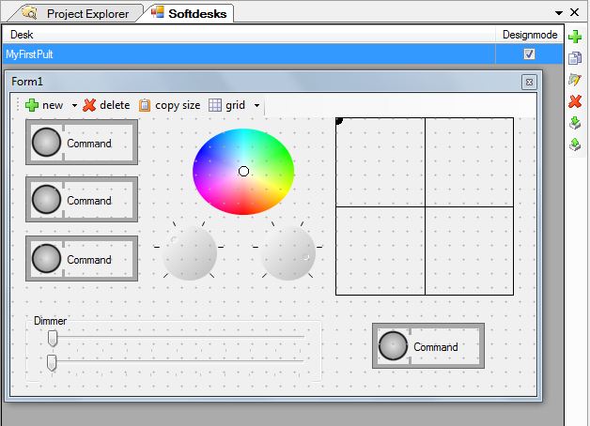This screenshot has height=426, width=590.
Task: Click the third Command button on the left
Action: [82, 258]
